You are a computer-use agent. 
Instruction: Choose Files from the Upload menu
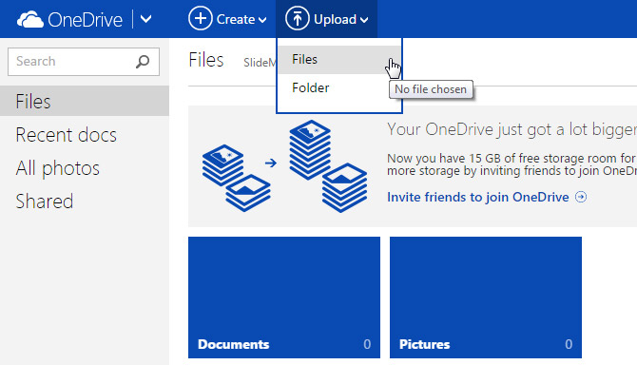click(x=339, y=60)
